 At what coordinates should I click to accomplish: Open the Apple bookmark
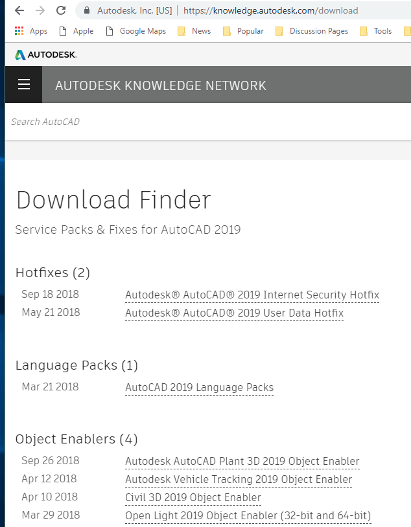76,31
